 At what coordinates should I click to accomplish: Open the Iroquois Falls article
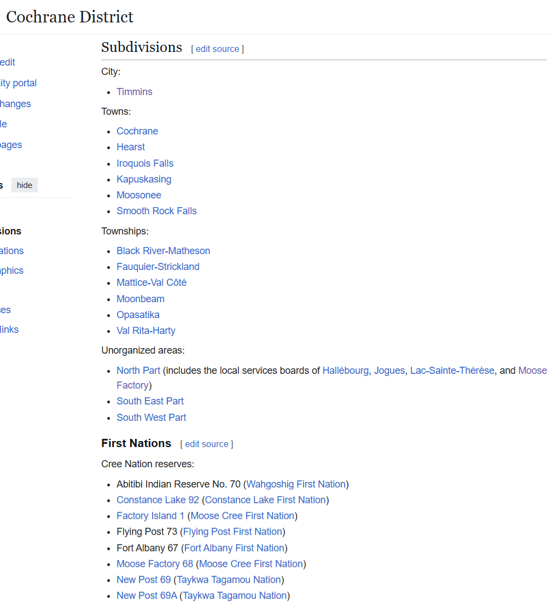(145, 163)
